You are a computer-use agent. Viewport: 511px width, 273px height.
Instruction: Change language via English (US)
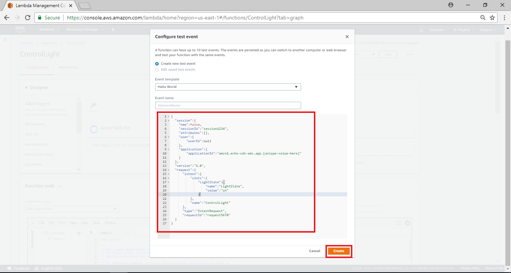[49, 269]
